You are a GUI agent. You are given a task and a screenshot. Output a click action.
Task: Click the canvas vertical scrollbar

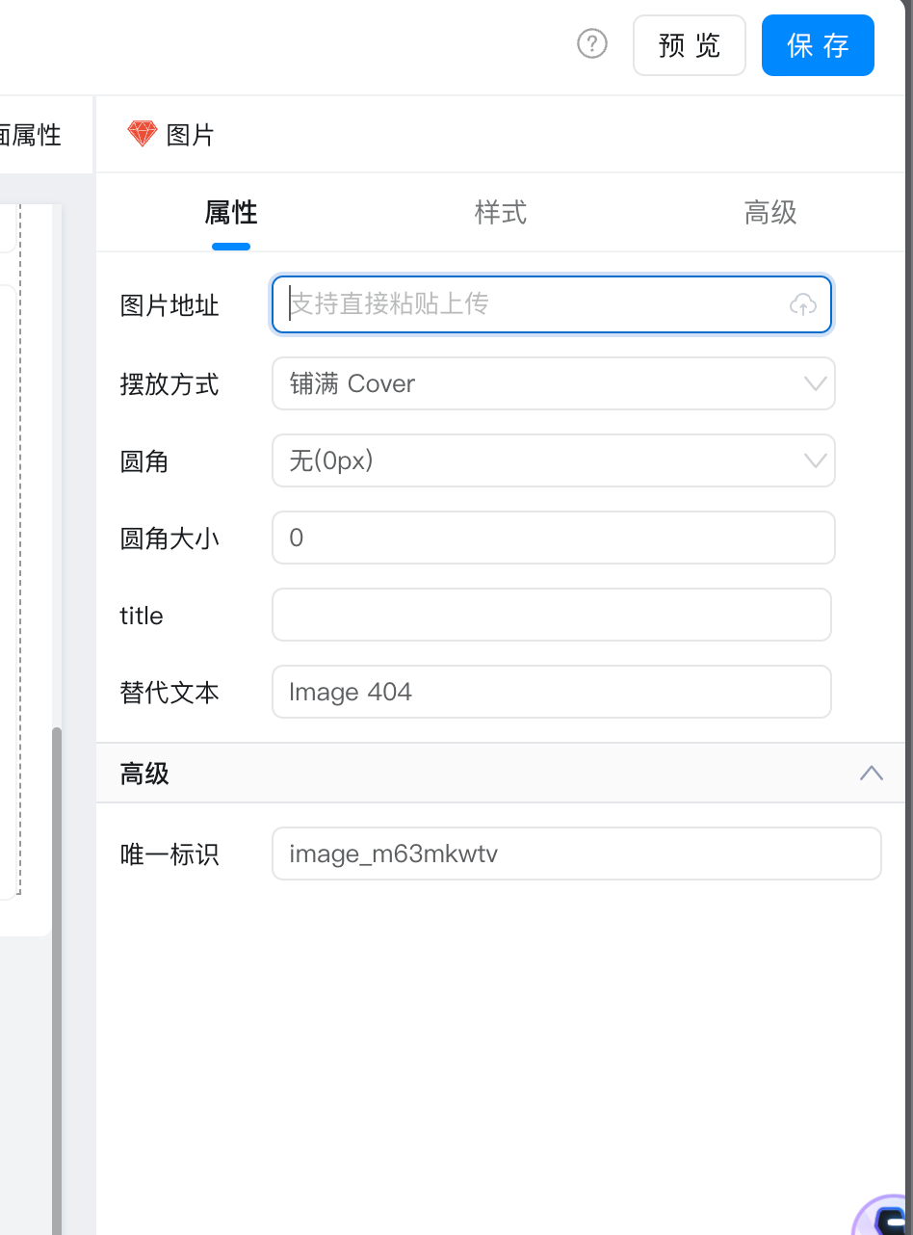[57, 963]
